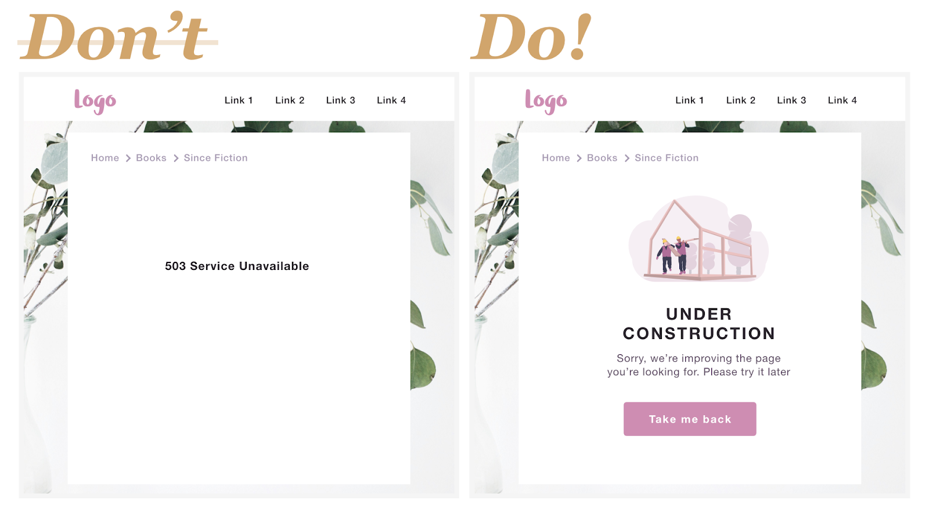Open Link 4 in the Don't mockup nav
929x508 pixels.
pos(391,100)
